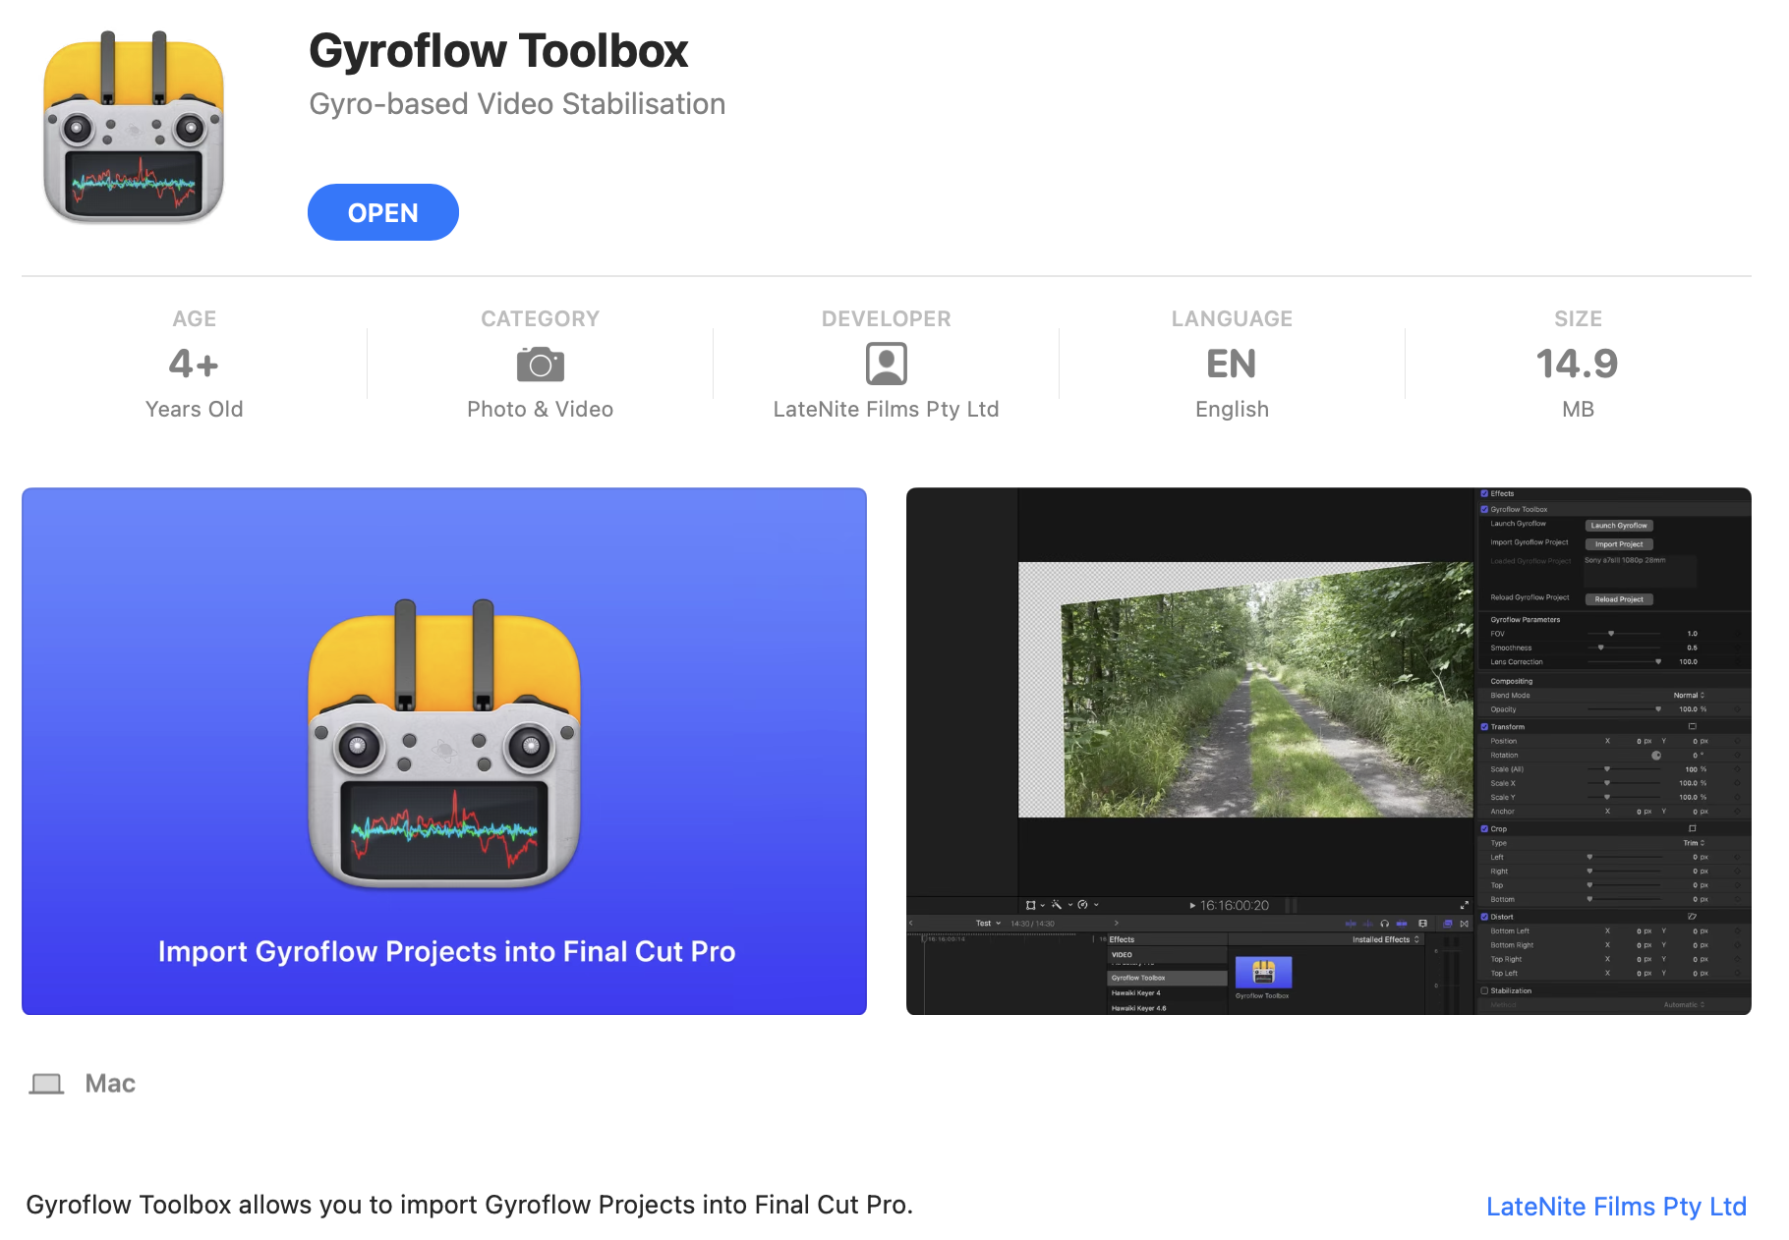Click the blue OPEN button
The image size is (1789, 1240).
[383, 212]
